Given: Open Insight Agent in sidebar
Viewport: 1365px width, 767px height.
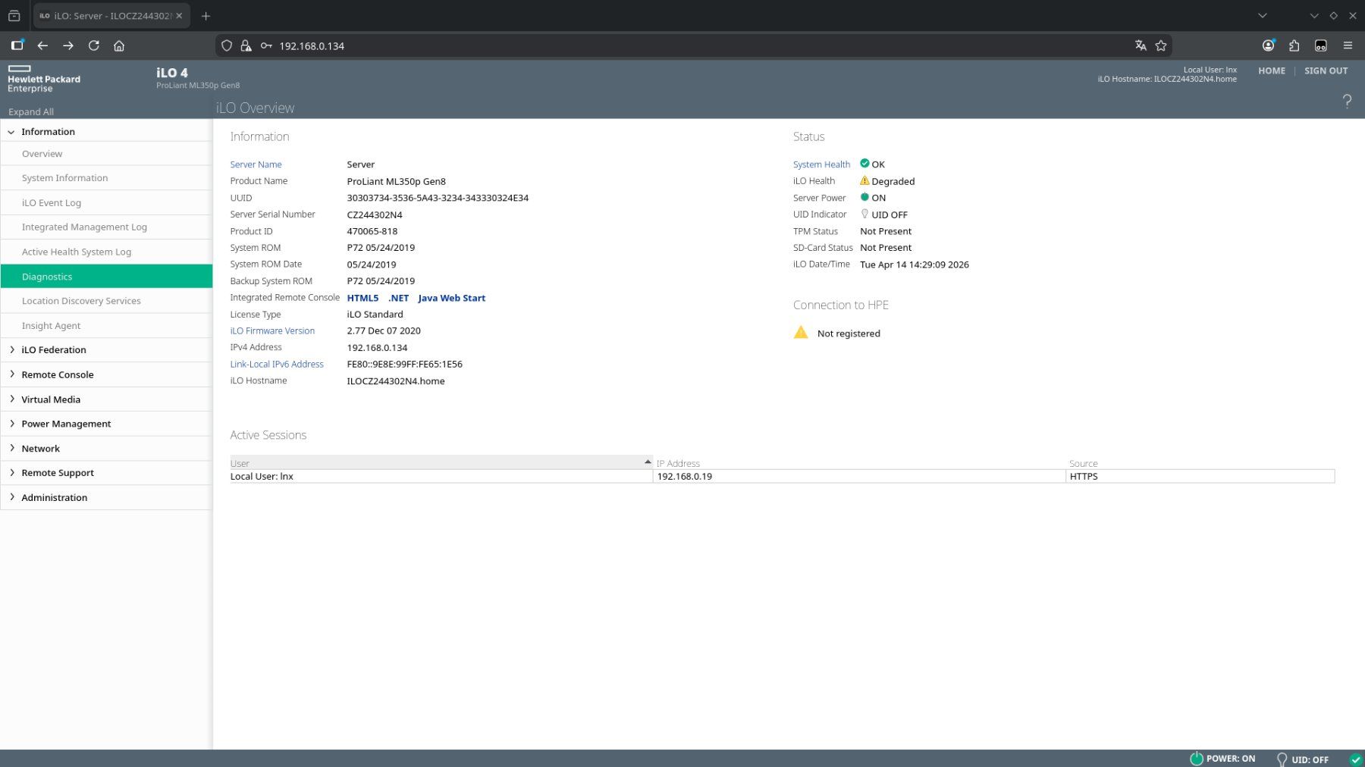Looking at the screenshot, I should point(107,326).
